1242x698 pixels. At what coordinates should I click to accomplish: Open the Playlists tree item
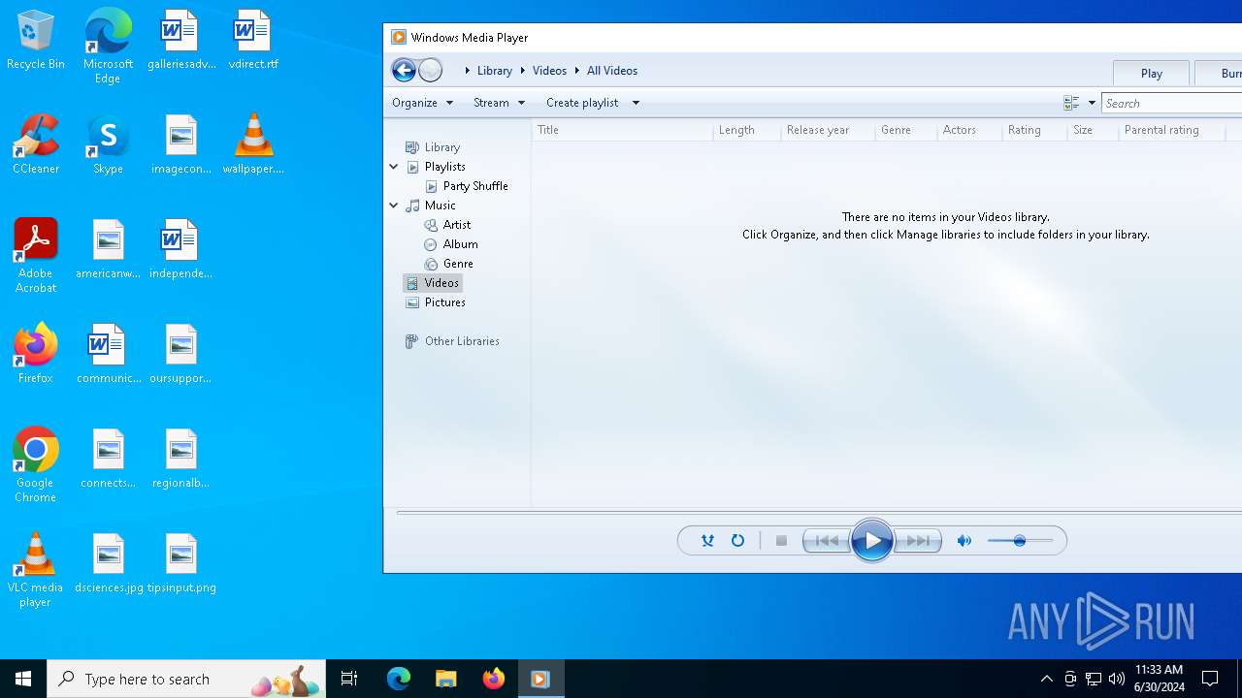[x=444, y=167]
